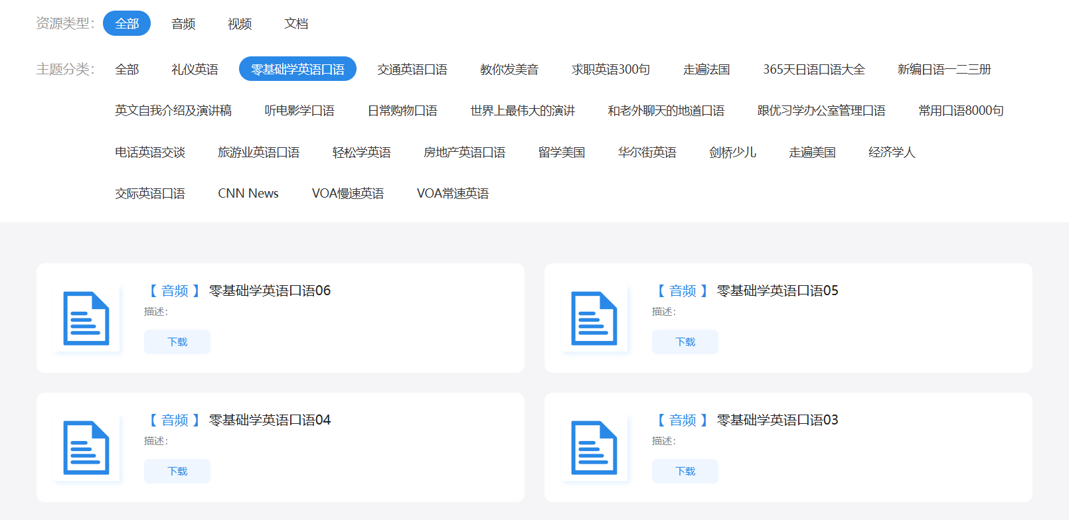Screen dimensions: 1069x520
Task: Filter resource type by 音频
Action: click(x=183, y=24)
